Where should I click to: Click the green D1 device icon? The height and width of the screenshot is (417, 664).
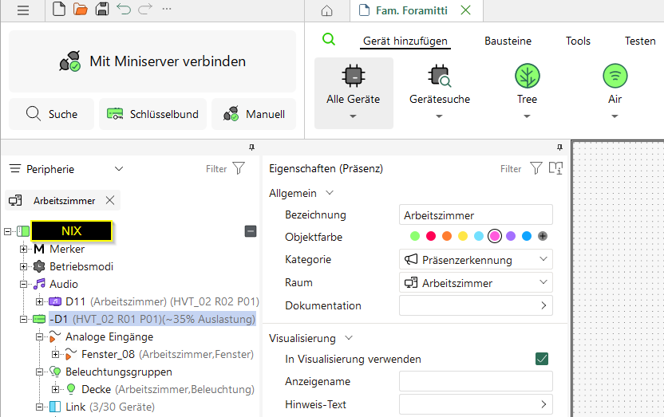coord(39,319)
